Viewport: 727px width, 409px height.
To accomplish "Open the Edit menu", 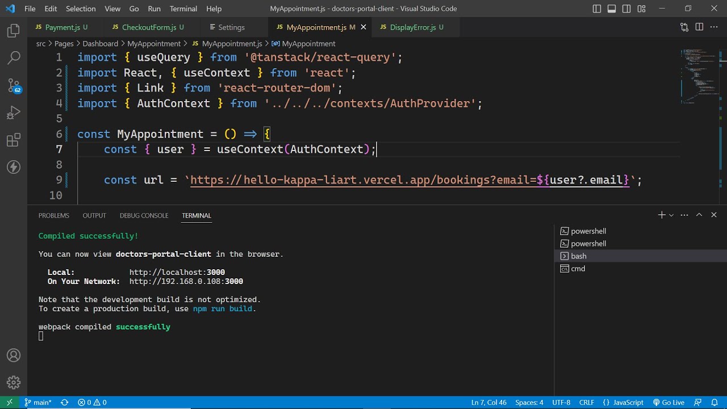I will coord(51,9).
